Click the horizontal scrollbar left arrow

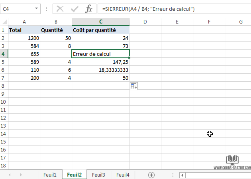(182, 175)
